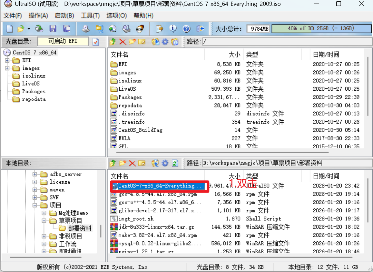Screen dimensions: 373x272
Task: Collapse the 项目 folder node
Action: [35, 205]
